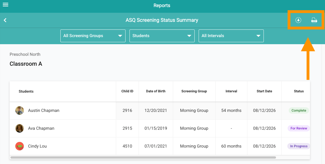Open Cindy Lou's student row
This screenshot has height=164, width=325.
pyautogui.click(x=160, y=146)
